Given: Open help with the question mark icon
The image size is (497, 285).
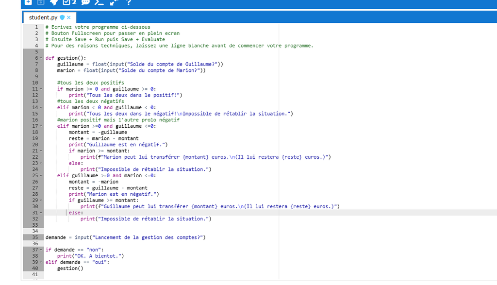Looking at the screenshot, I should tap(129, 2).
